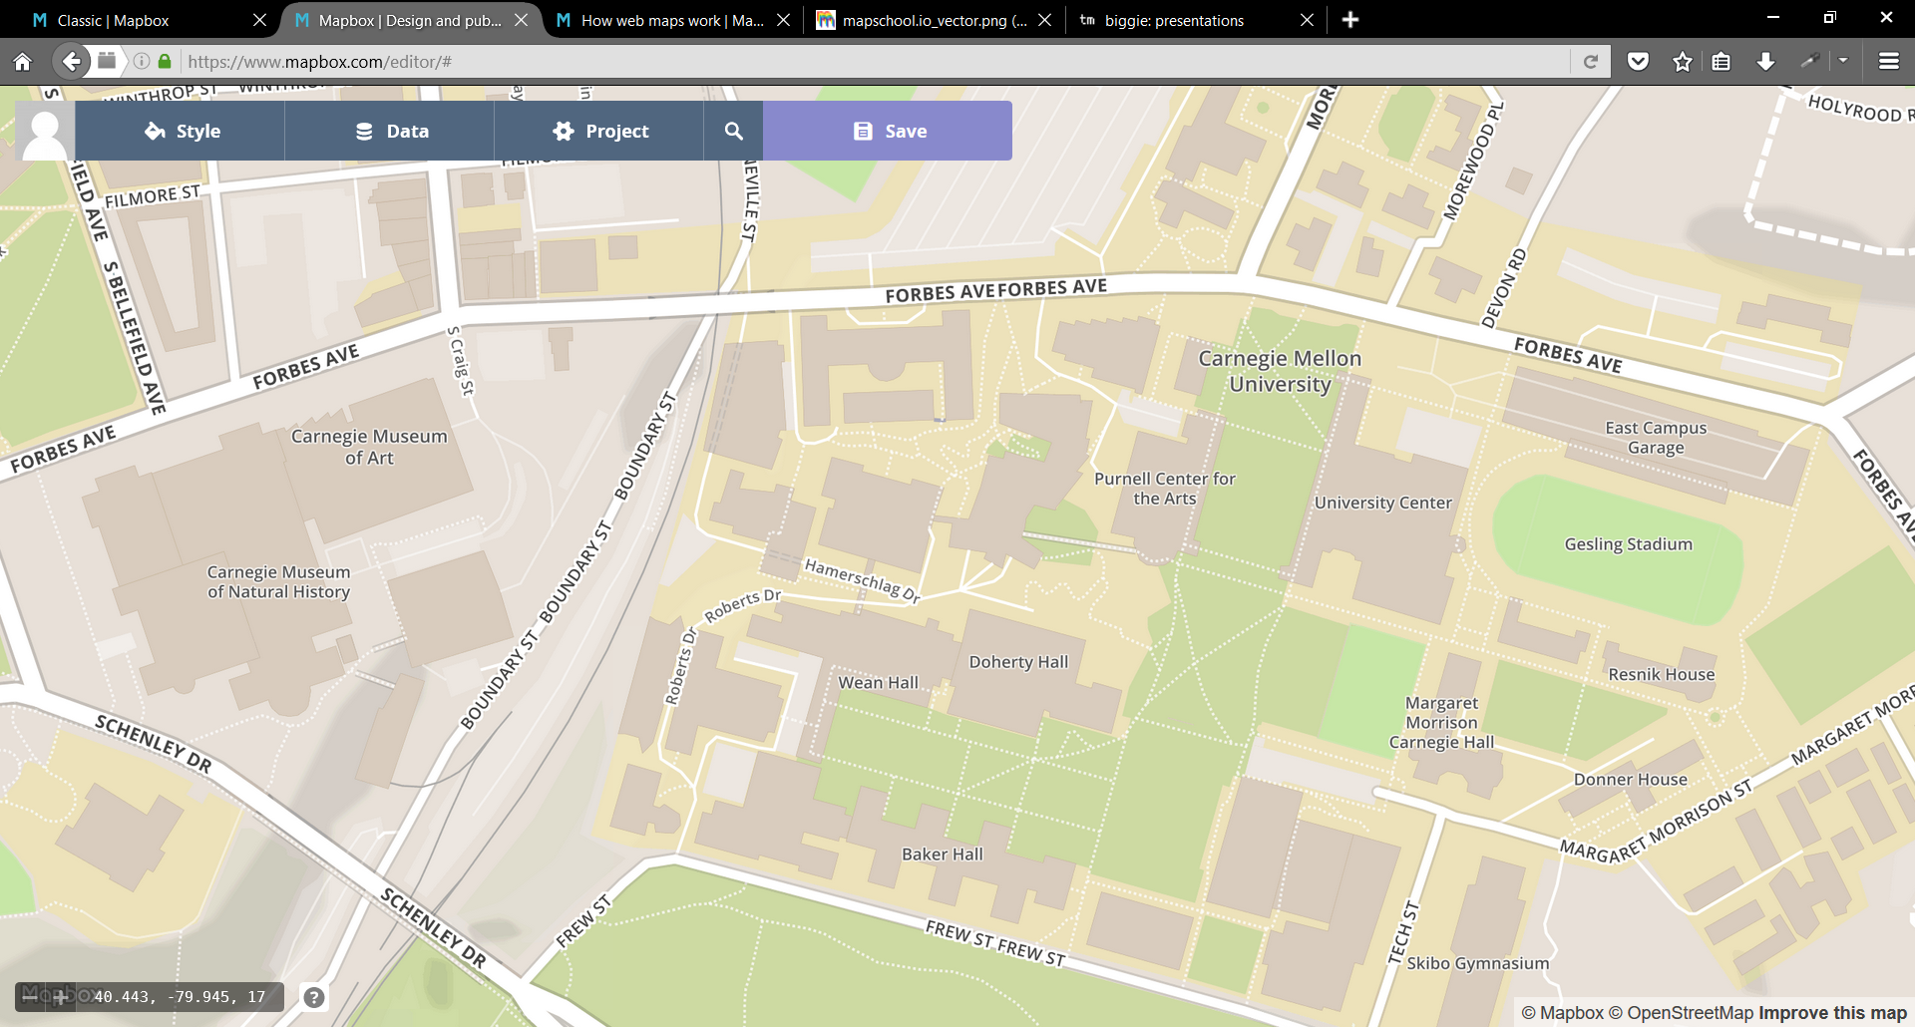
Task: Open the browser hamburger menu
Action: (1888, 62)
